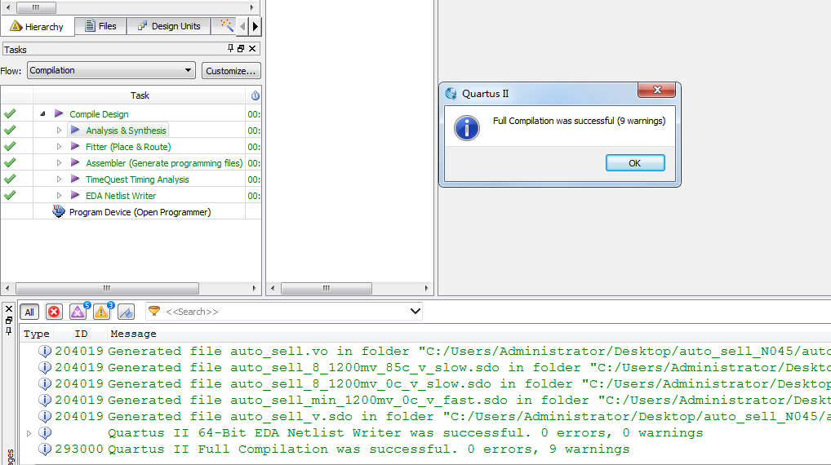This screenshot has height=465, width=831.
Task: Switch to the Hierarchy tab
Action: click(x=37, y=26)
